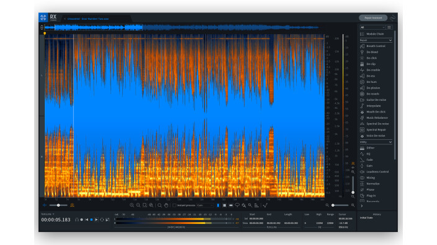This screenshot has width=437, height=245.
Task: Adjust the horizontal zoom slider
Action: click(x=340, y=205)
